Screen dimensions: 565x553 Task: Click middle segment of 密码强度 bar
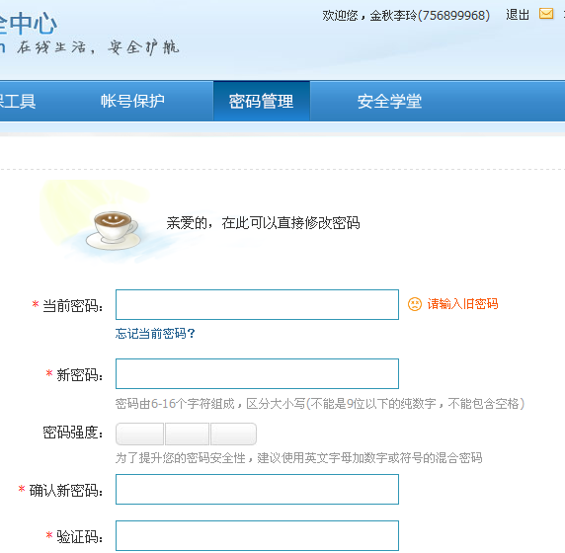[187, 434]
